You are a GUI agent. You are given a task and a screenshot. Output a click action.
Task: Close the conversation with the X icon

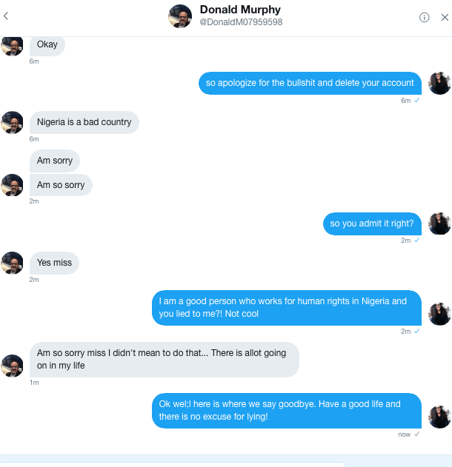[x=443, y=17]
